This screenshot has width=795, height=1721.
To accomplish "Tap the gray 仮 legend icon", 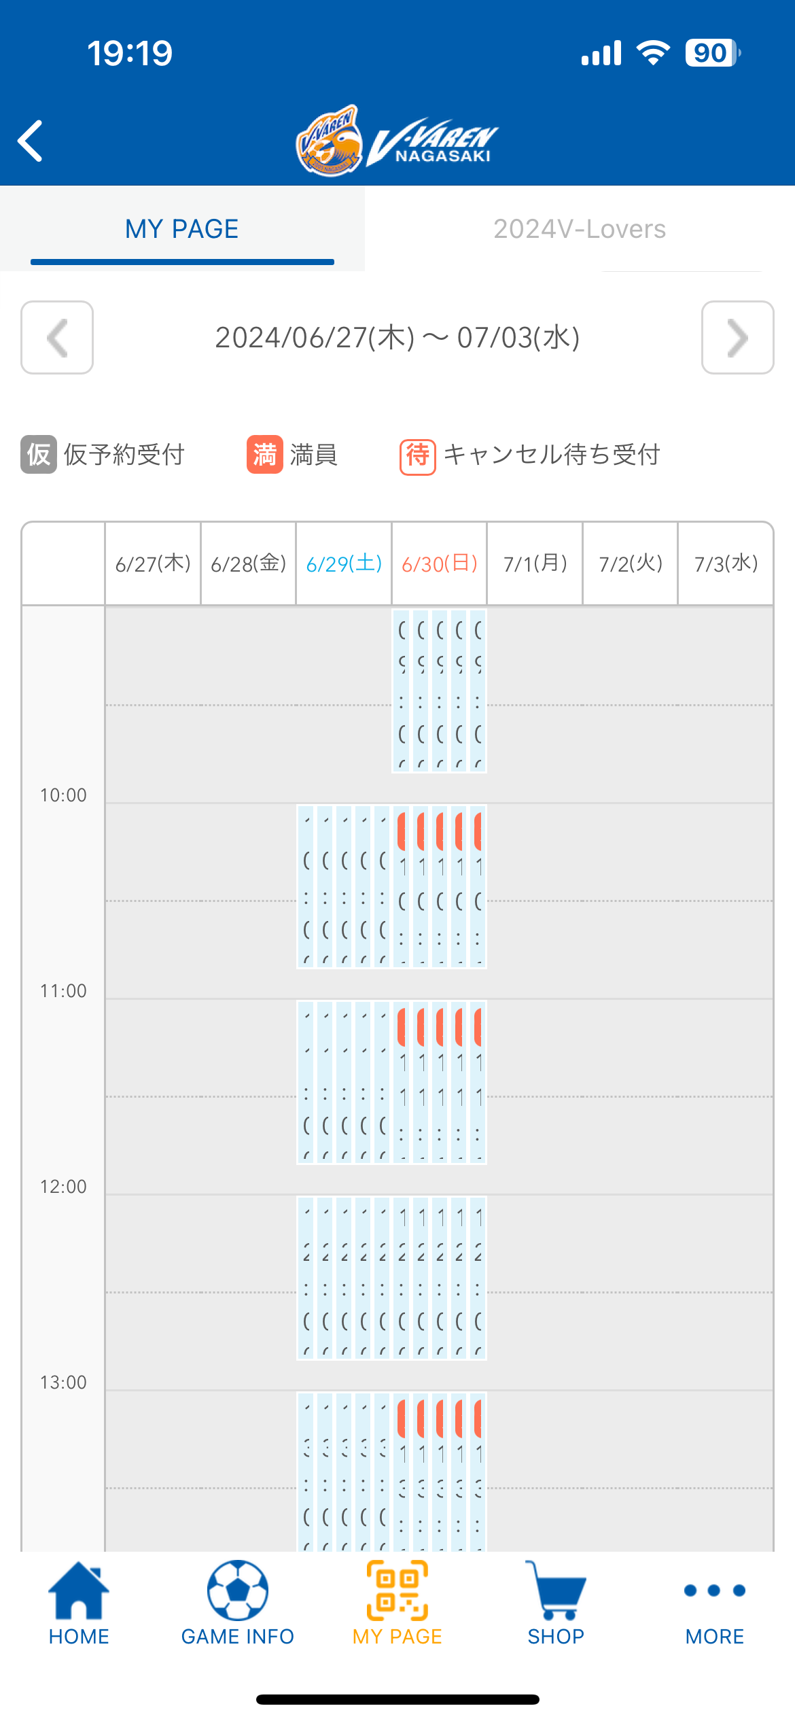I will [x=39, y=454].
